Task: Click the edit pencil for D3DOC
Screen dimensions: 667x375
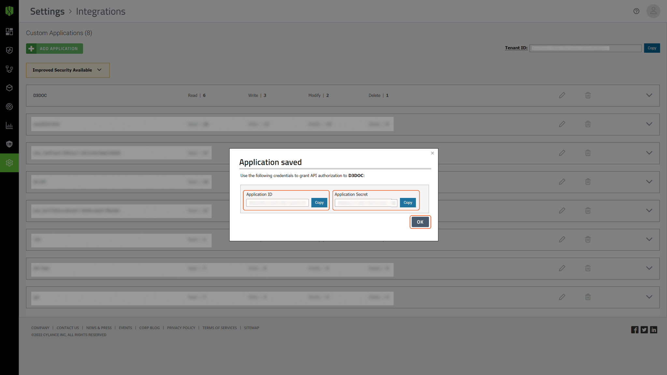Action: 562,95
